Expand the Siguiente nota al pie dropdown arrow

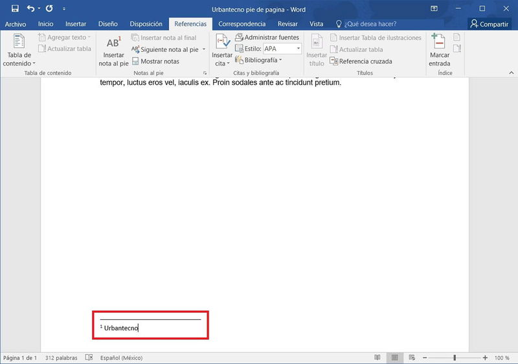204,49
